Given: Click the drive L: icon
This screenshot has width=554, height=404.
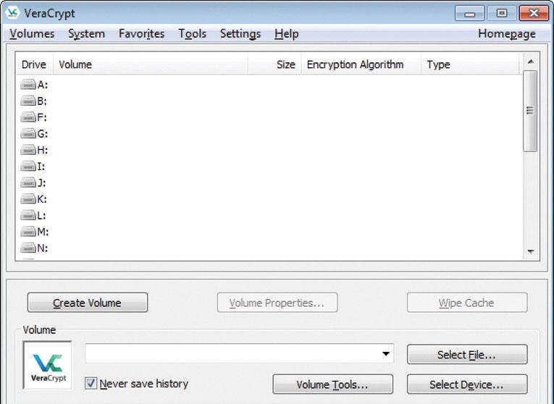Looking at the screenshot, I should [x=28, y=215].
